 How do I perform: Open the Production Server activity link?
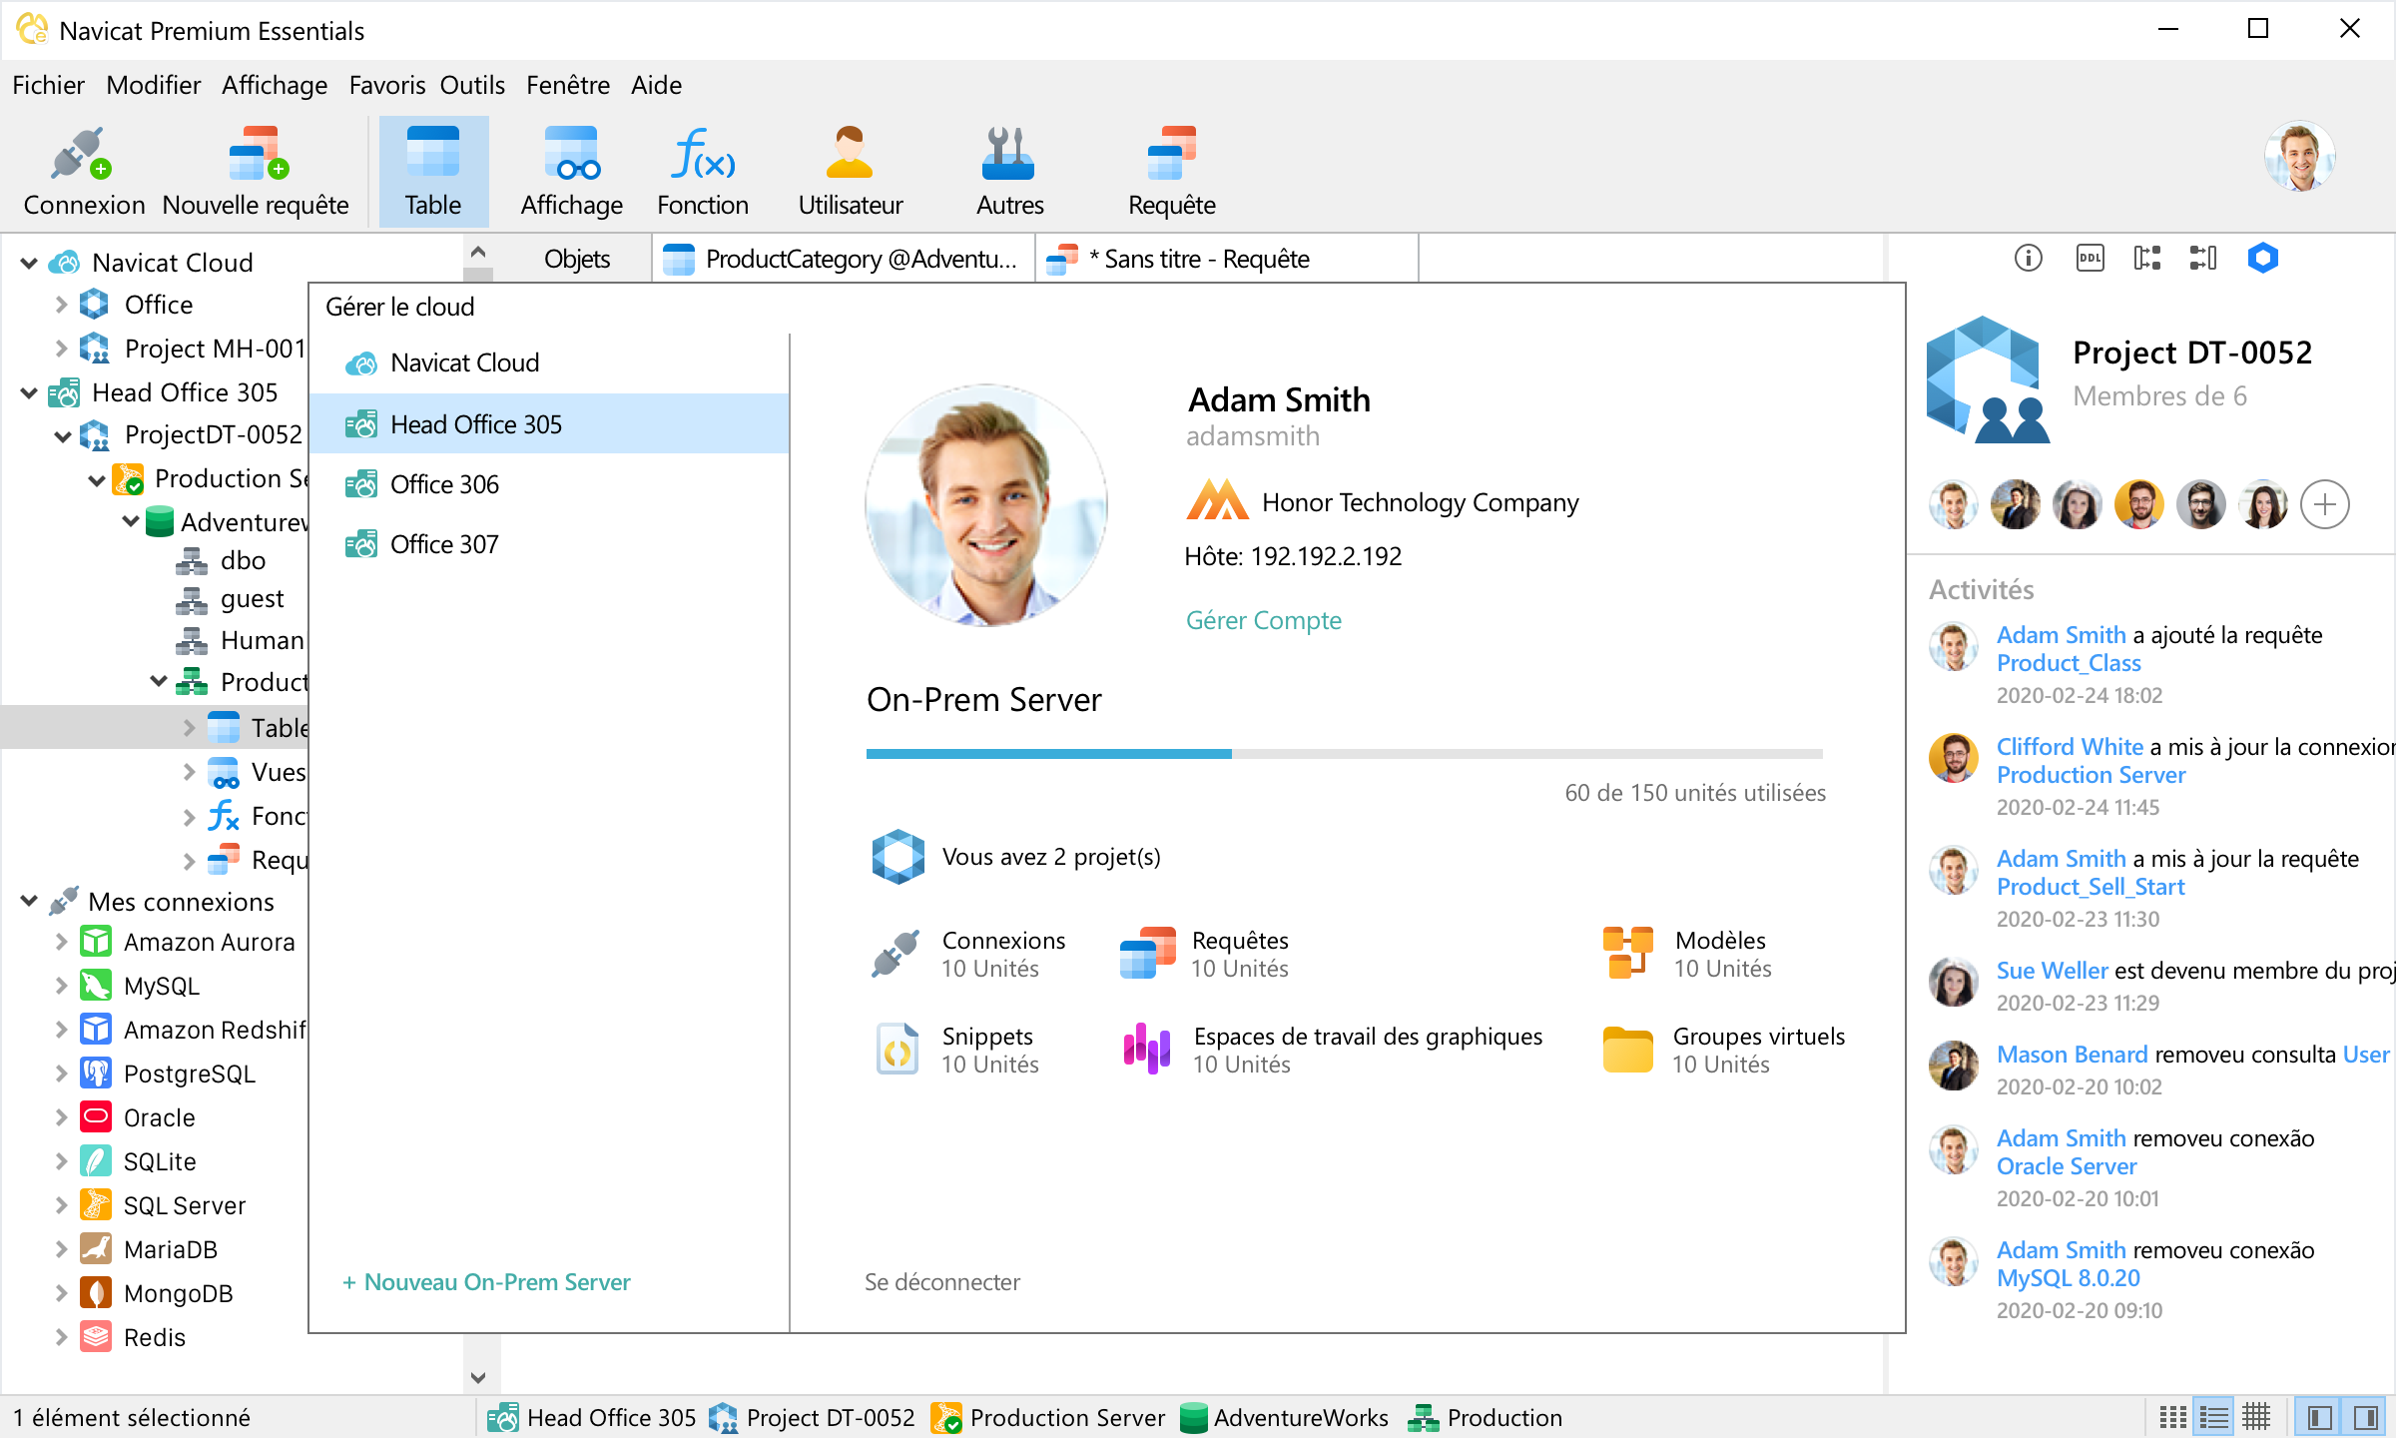coord(2091,776)
